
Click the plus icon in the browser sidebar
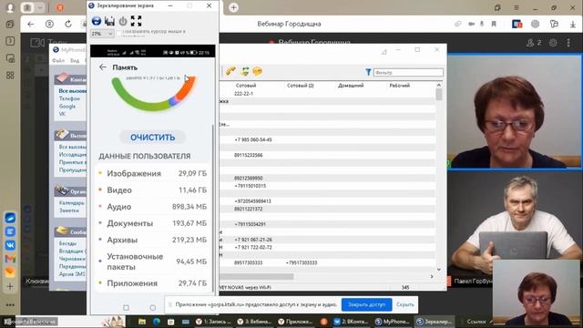coord(10,286)
